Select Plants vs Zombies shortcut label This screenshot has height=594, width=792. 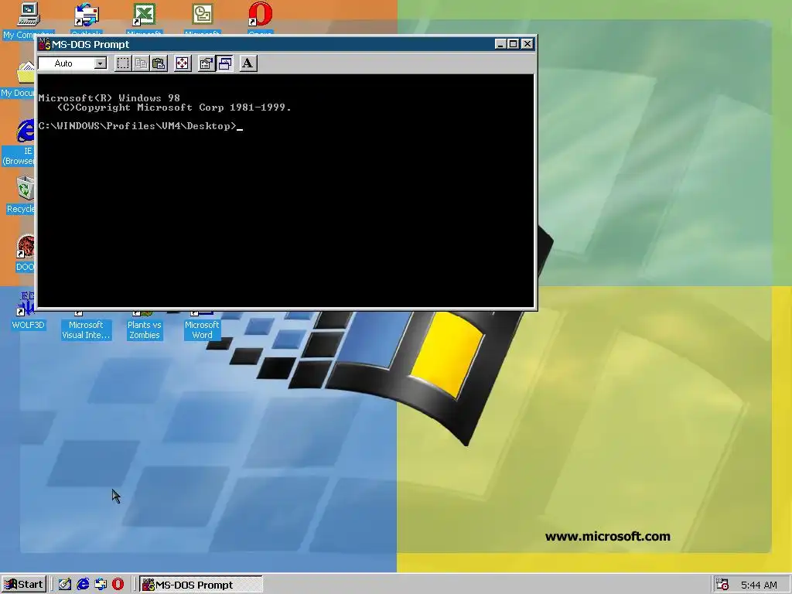145,329
